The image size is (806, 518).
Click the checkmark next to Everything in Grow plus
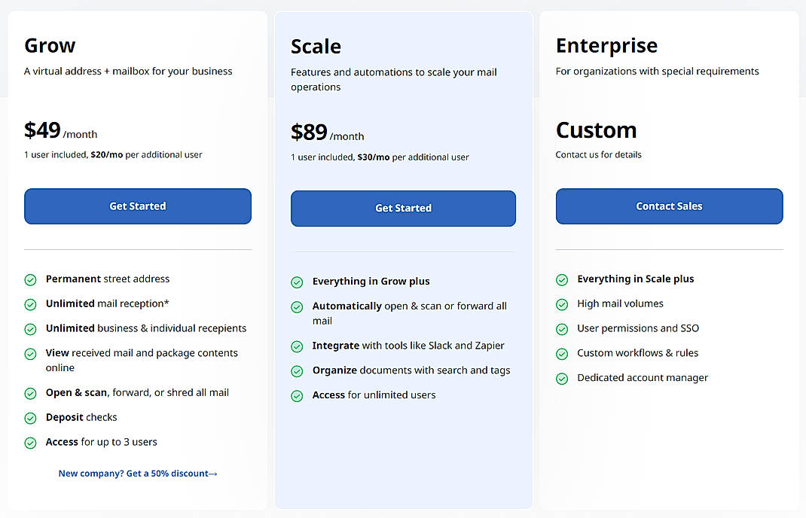pyautogui.click(x=297, y=282)
